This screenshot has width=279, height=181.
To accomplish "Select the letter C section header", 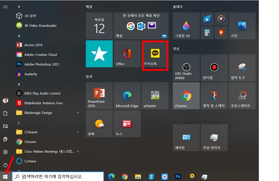I will (x=19, y=123).
